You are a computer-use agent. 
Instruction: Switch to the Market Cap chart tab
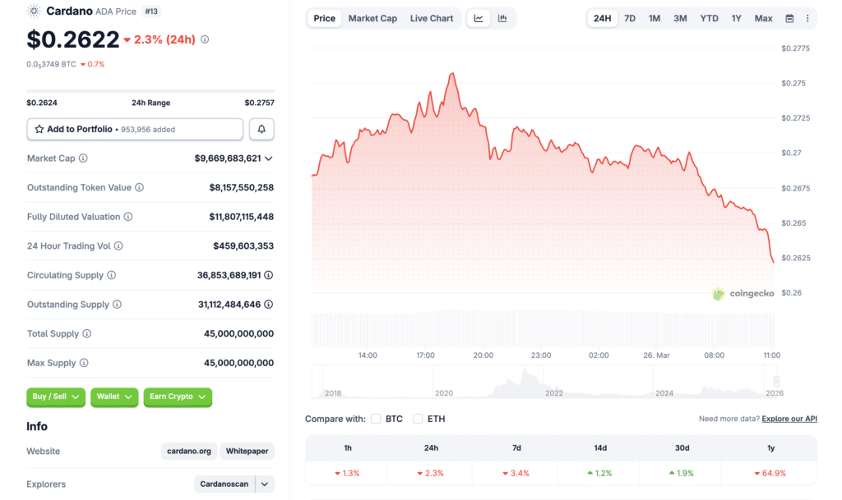point(372,17)
